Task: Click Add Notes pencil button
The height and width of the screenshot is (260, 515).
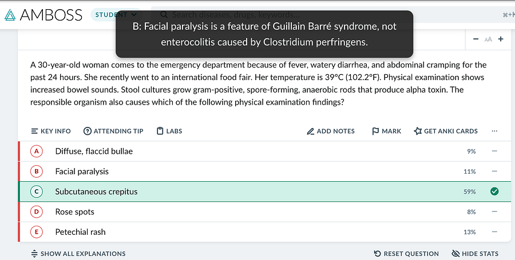Action: pyautogui.click(x=330, y=131)
